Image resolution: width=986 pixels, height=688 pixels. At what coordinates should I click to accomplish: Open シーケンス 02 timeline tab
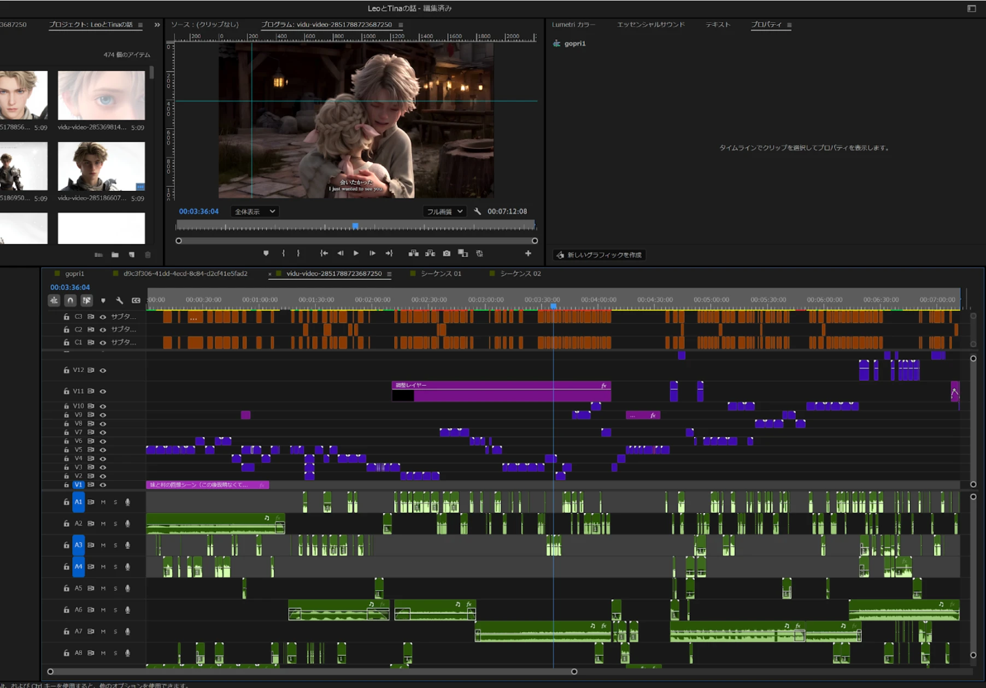[x=520, y=273]
